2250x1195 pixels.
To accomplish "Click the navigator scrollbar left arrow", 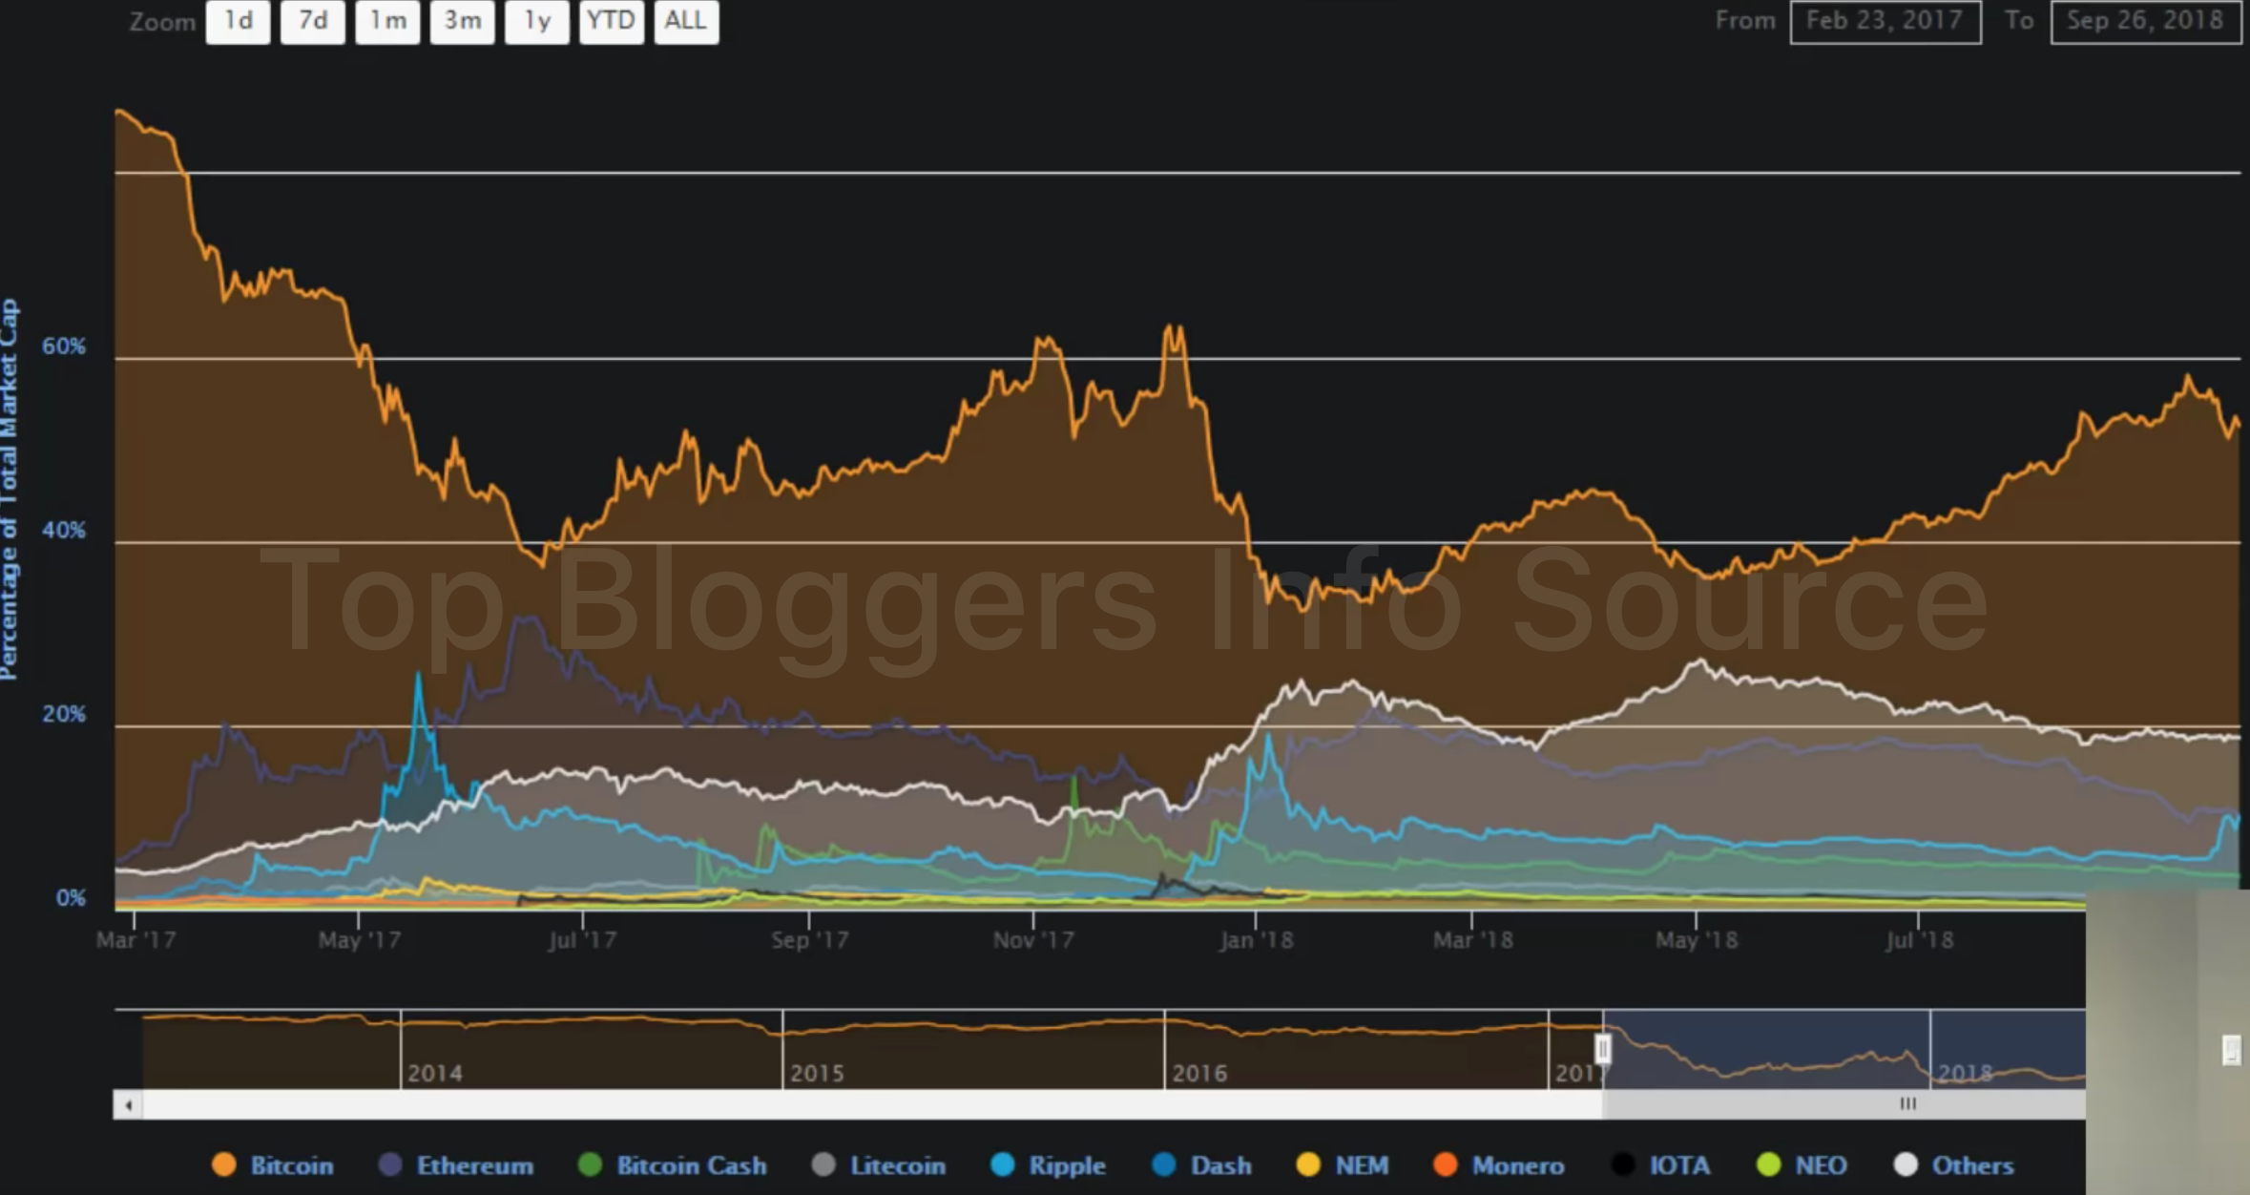I will pyautogui.click(x=128, y=1105).
